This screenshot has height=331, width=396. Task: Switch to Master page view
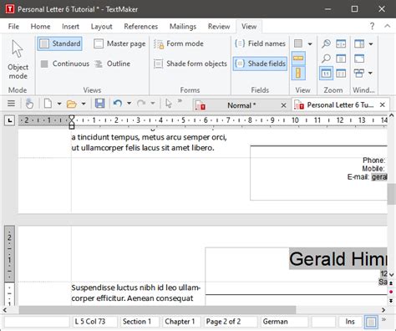point(119,43)
